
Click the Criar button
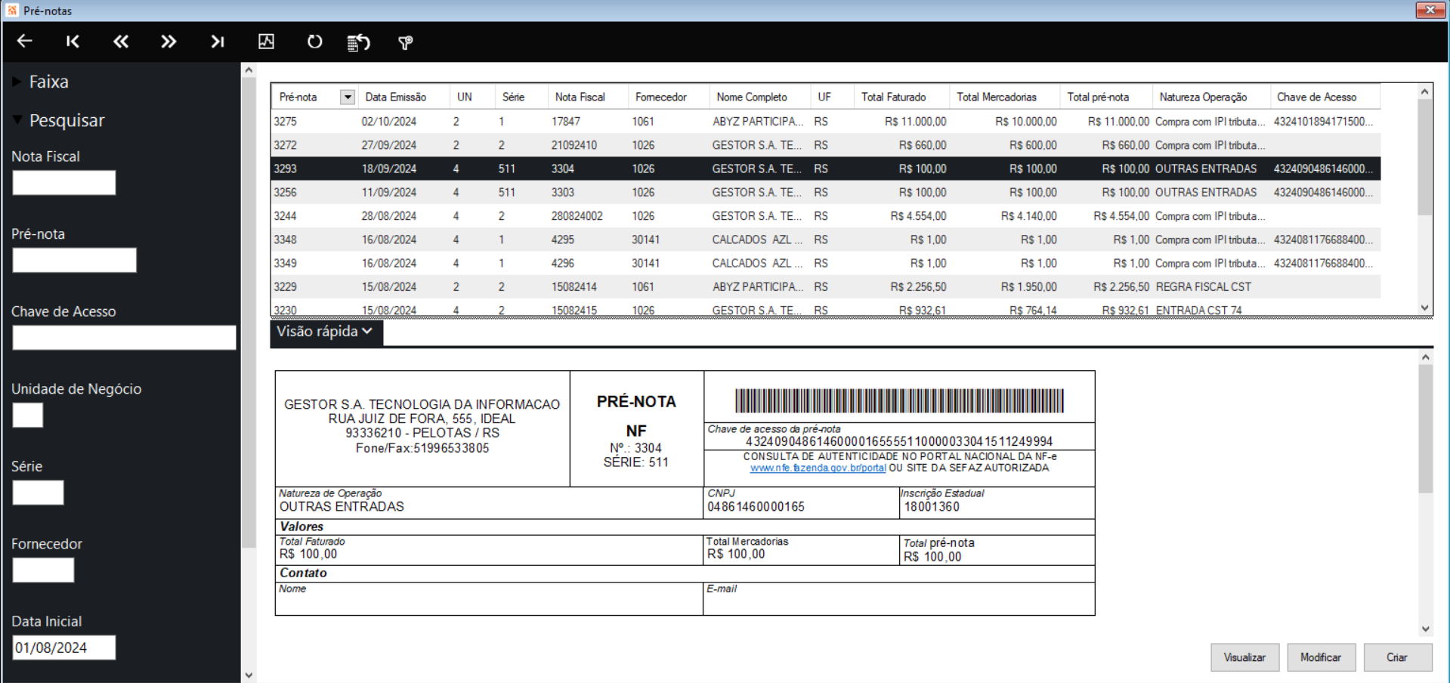coord(1397,657)
